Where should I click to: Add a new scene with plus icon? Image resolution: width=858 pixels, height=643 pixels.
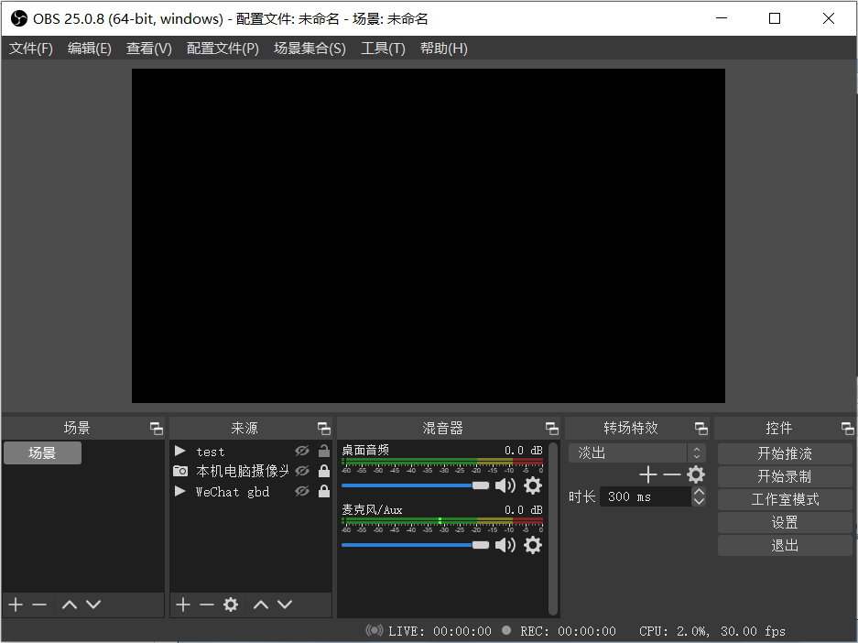(16, 605)
